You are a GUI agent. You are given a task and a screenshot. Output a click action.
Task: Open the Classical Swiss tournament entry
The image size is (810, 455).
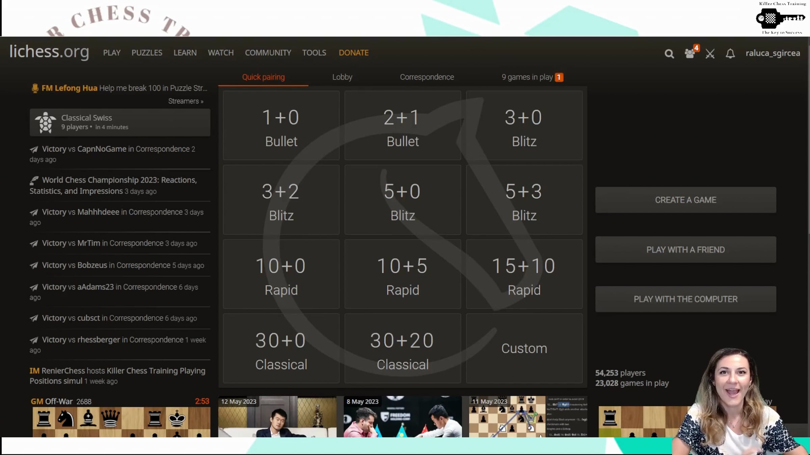pos(120,122)
